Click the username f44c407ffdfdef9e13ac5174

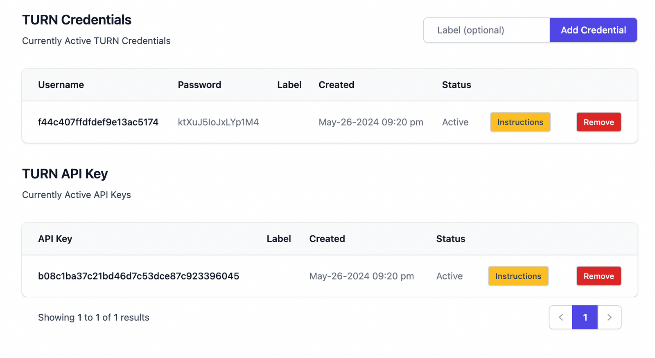[x=98, y=122]
